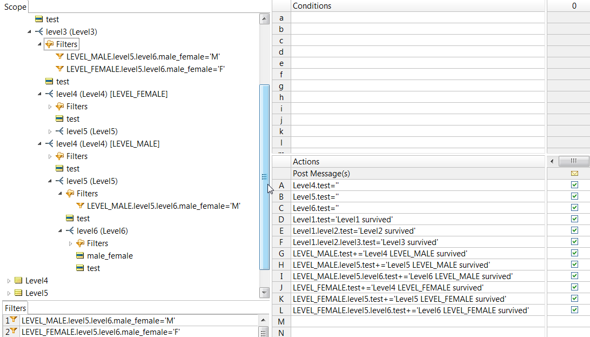Click the Post Message(s) envelope icon
Screen dimensions: 590x337
[x=574, y=174]
